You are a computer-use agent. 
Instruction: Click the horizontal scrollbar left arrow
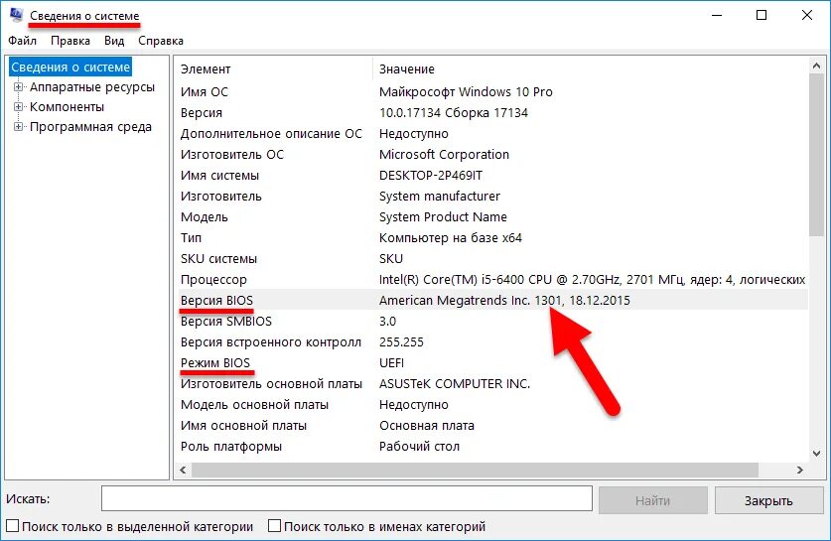[x=184, y=470]
